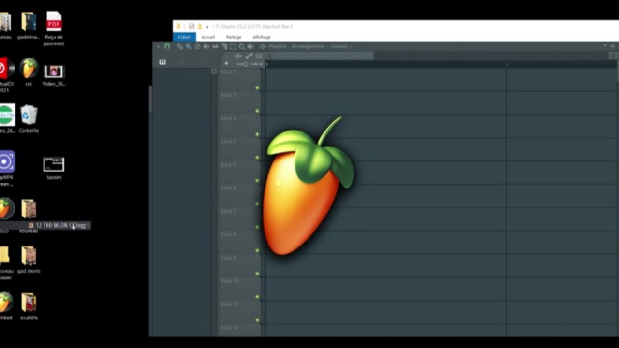619x348 pixels.
Task: Click the small square icon beside Track 1
Action: click(x=214, y=71)
